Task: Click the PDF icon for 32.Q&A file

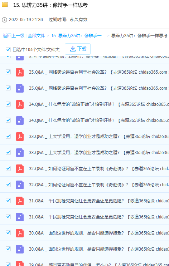Action: point(20,169)
